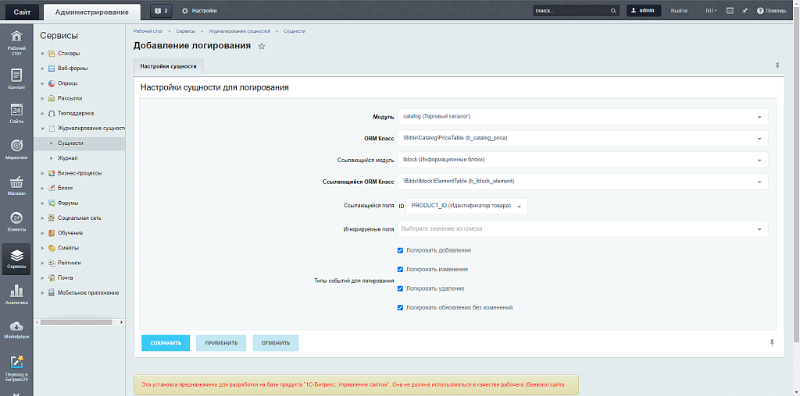Screen dimensions: 800x396
Task: Toggle the Логировать удаление checkbox
Action: tap(400, 288)
